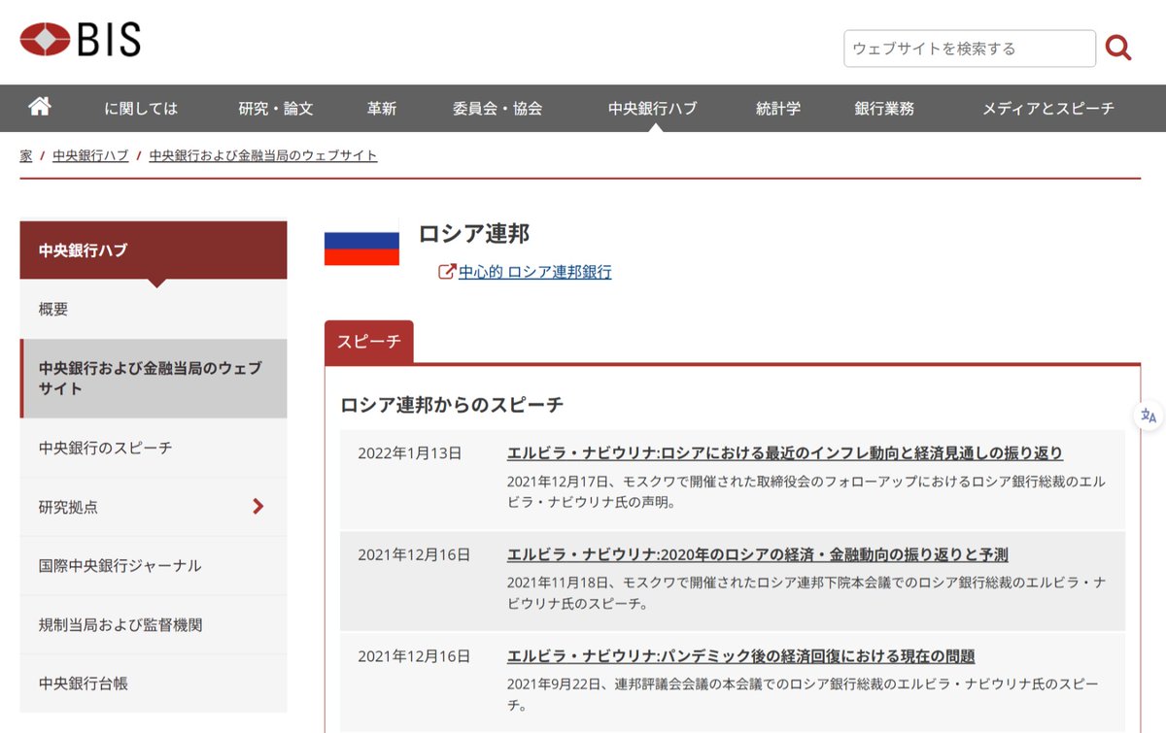Click the description starting 2021年12月17日、モスクワ
The width and height of the screenshot is (1166, 733).
pos(806,491)
